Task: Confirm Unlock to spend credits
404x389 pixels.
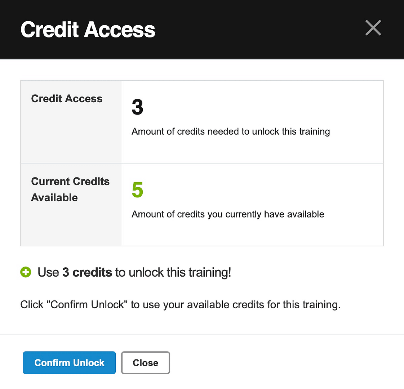Action: (69, 362)
